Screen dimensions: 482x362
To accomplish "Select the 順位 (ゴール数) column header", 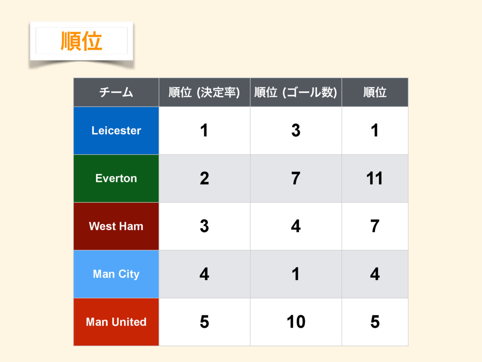I will [x=296, y=92].
